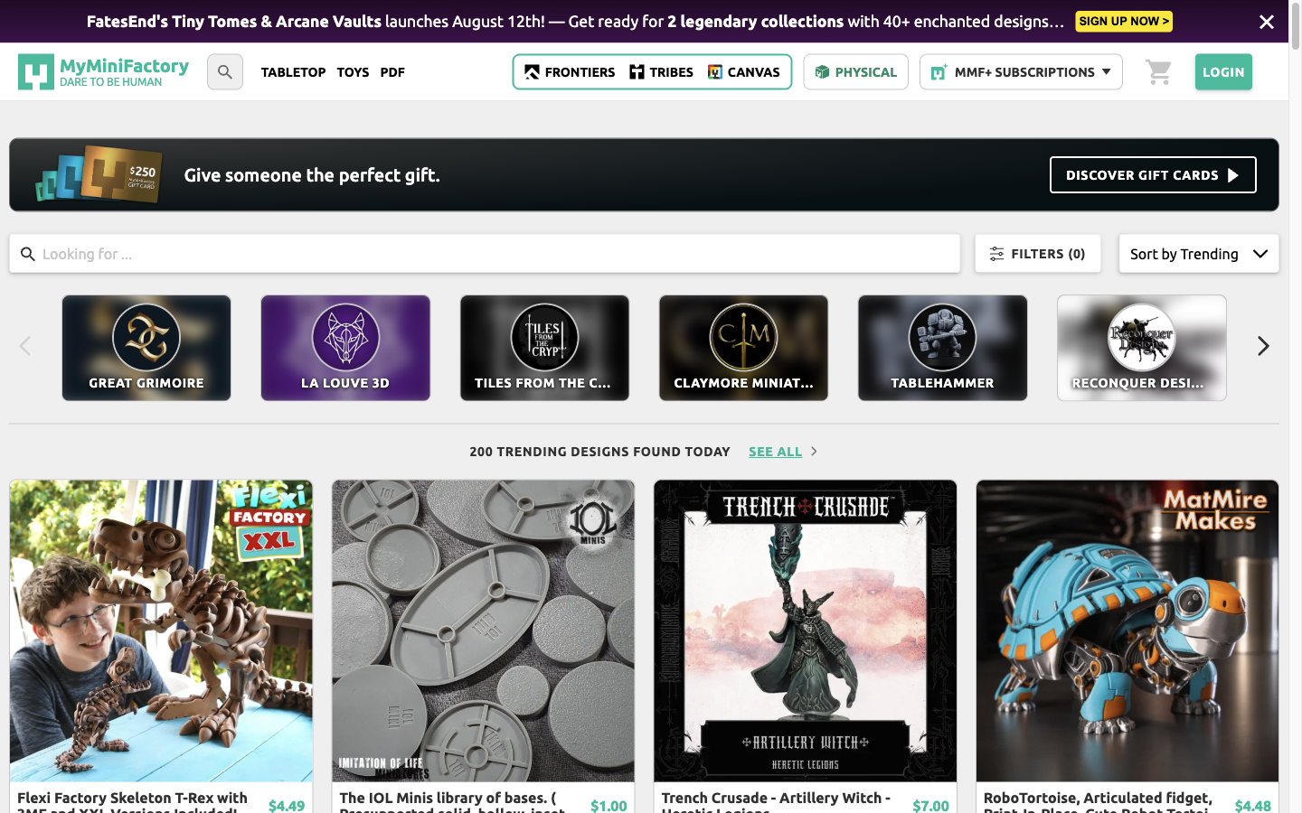
Task: Click Discover Gift Cards button
Action: click(1153, 175)
